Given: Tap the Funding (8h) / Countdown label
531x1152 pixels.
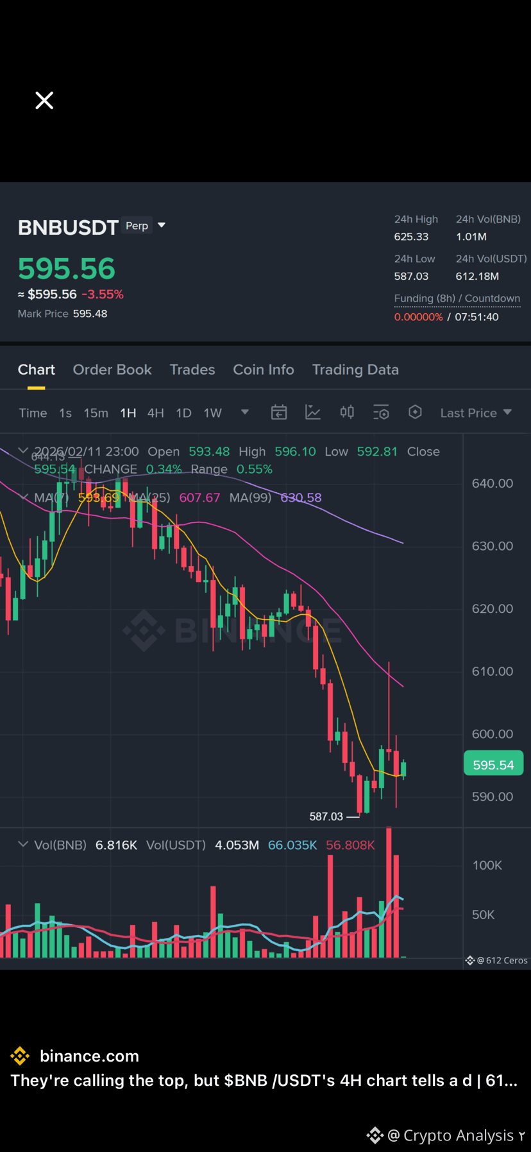Looking at the screenshot, I should (x=457, y=298).
